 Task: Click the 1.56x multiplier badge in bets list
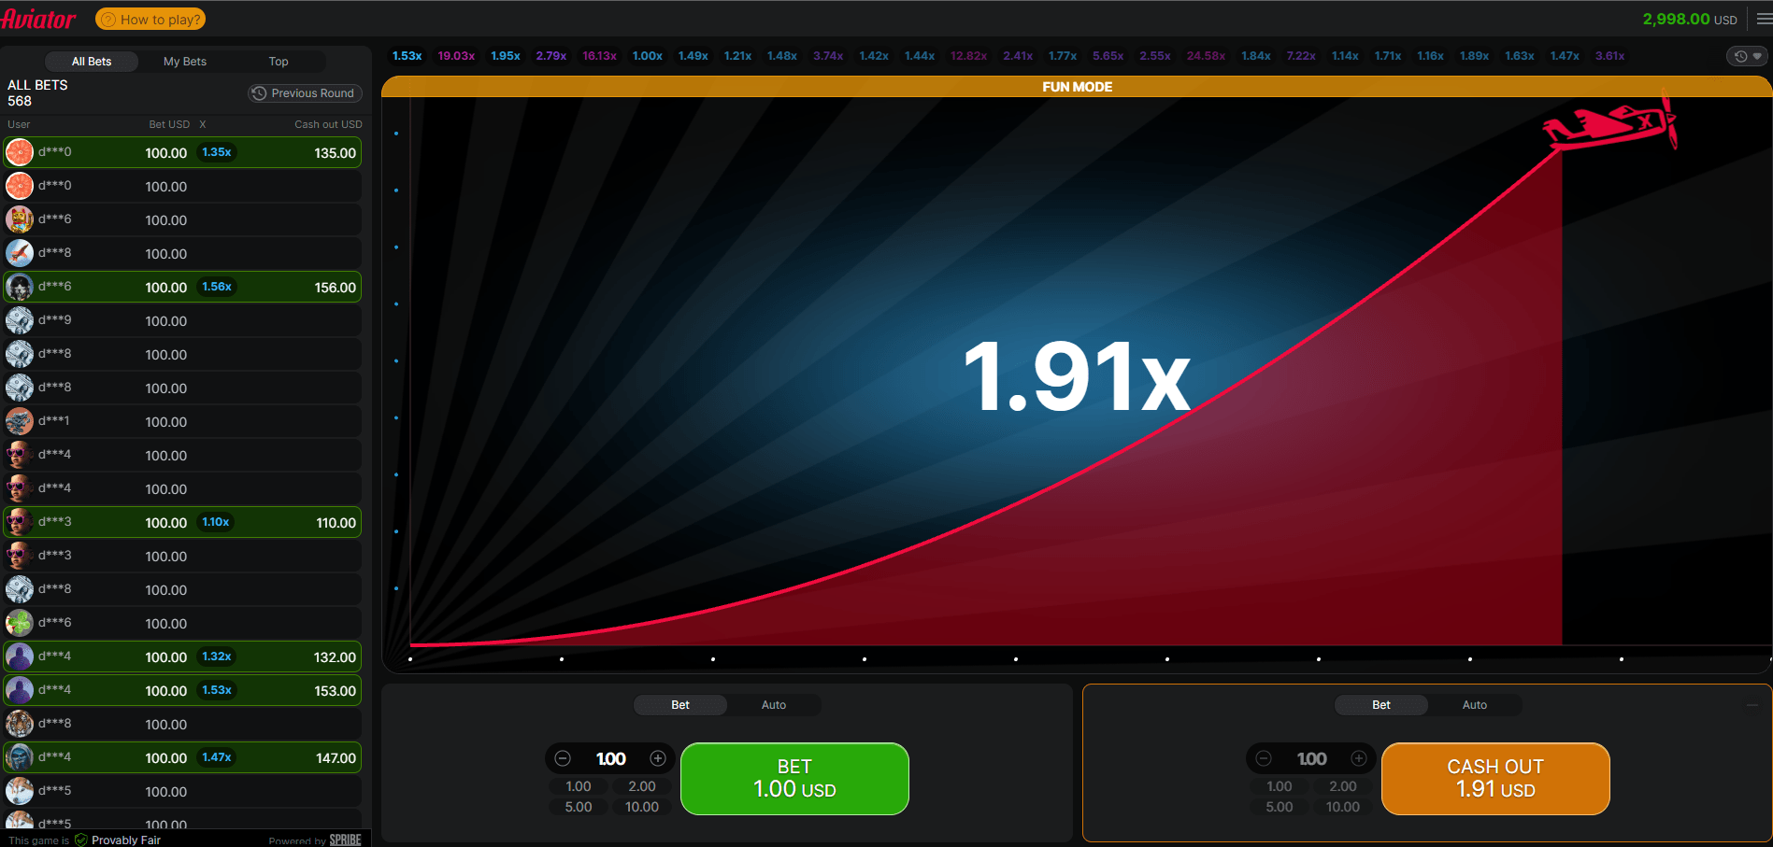pyautogui.click(x=217, y=287)
